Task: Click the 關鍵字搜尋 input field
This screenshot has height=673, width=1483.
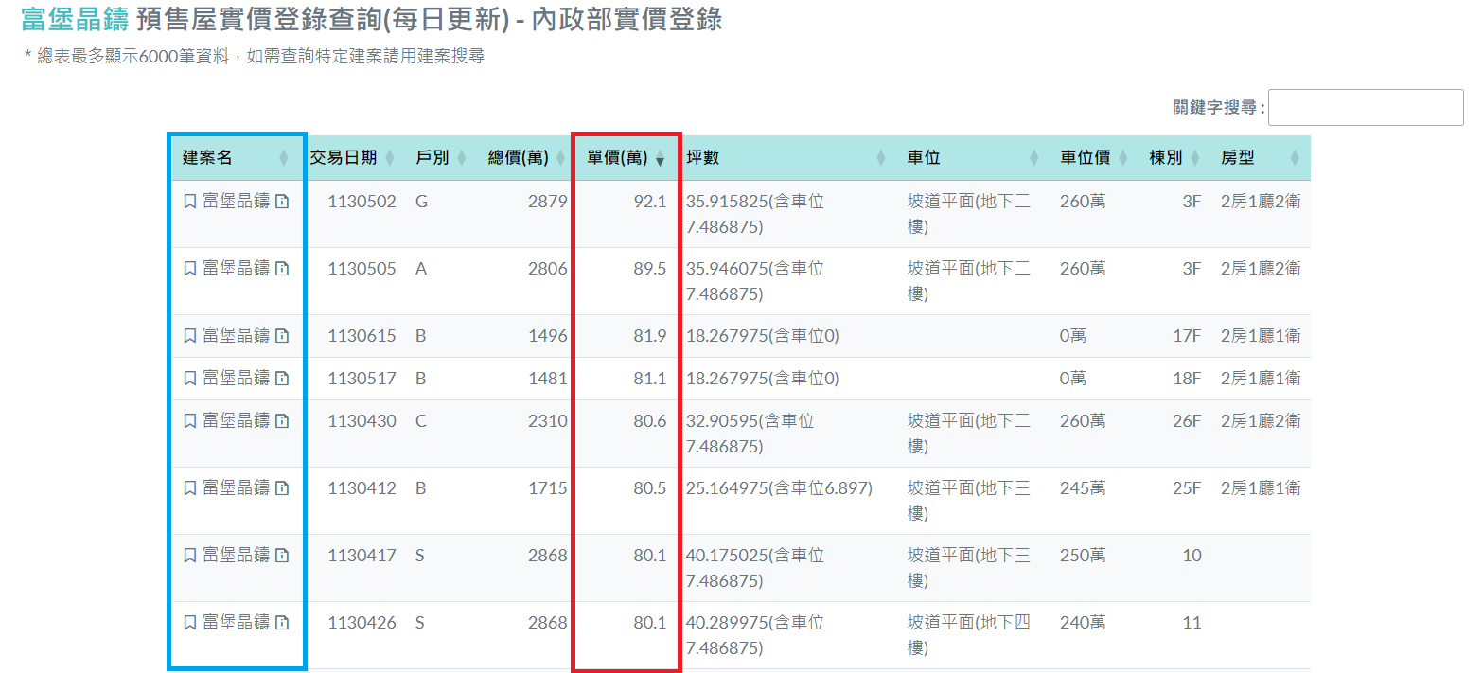Action: [x=1365, y=108]
